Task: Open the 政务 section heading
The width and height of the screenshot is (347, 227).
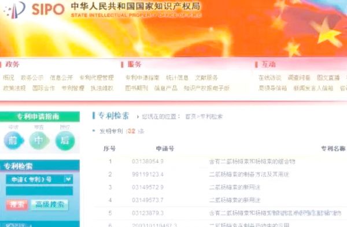Action: (x=12, y=65)
